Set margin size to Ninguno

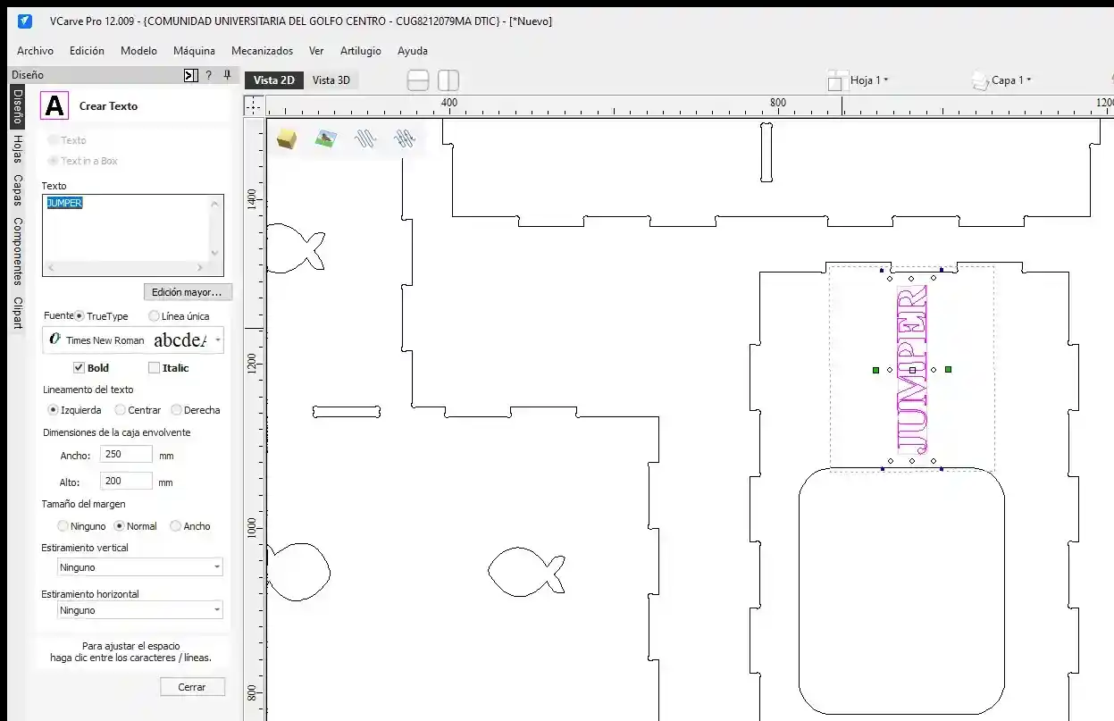coord(63,526)
